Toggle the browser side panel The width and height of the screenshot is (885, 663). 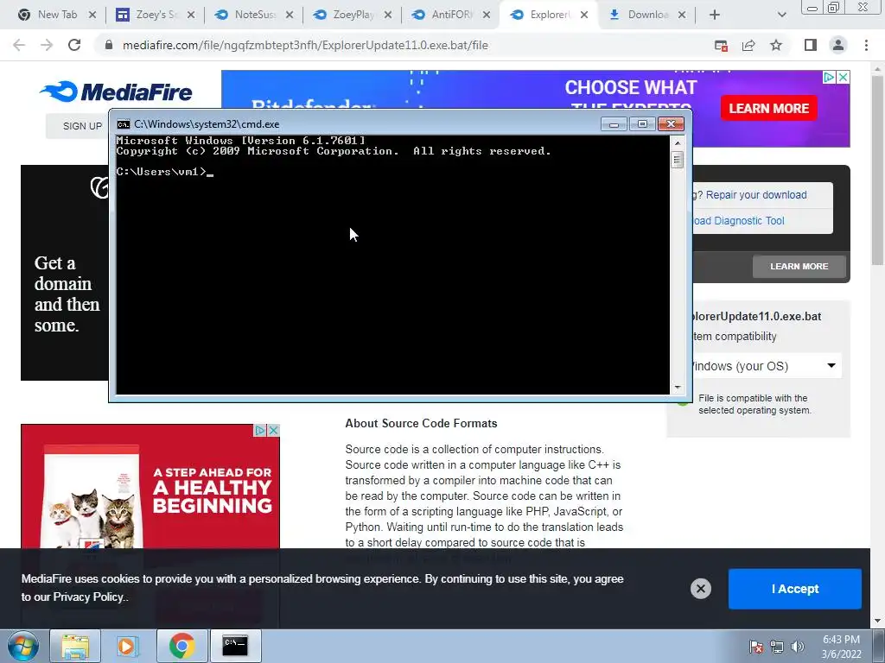811,45
